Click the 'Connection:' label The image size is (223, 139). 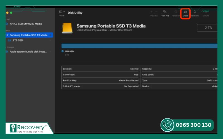pyautogui.click(x=69, y=75)
